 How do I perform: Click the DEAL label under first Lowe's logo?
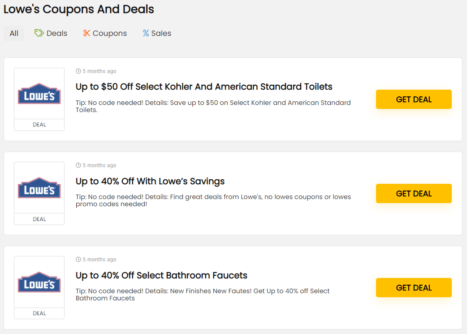pos(39,125)
